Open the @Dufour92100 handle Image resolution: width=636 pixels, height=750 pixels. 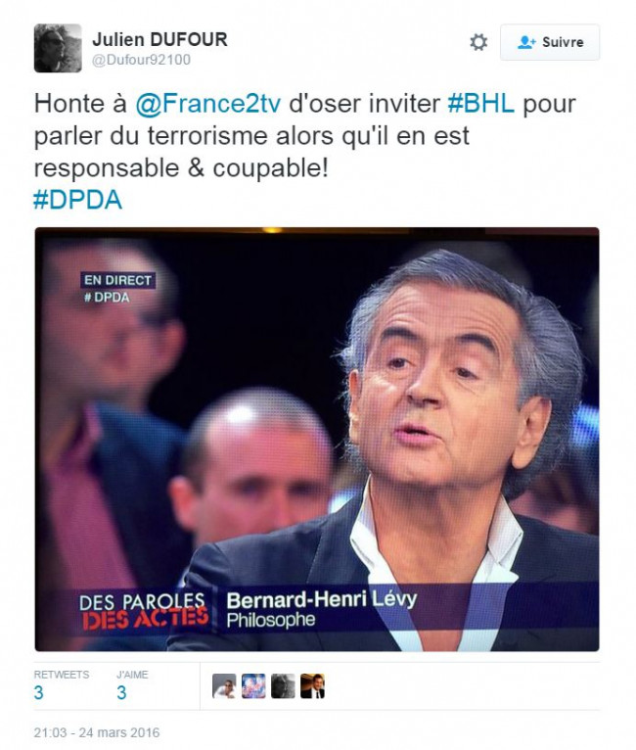pos(141,60)
